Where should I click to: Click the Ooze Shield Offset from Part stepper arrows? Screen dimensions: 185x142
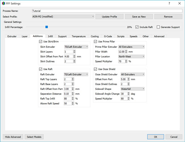point(129,79)
